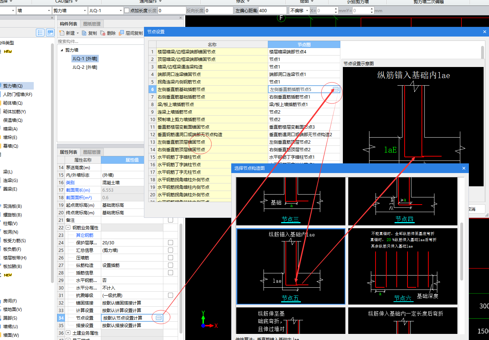
Task: Switch component list to panel view icon
Action: pos(50,33)
